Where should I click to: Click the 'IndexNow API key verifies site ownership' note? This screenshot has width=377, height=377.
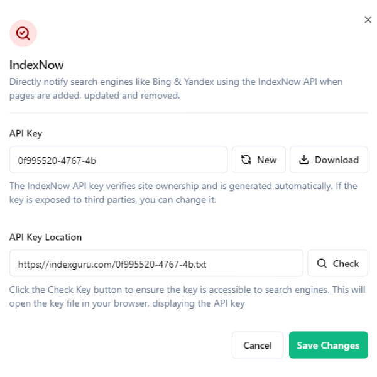pos(183,193)
